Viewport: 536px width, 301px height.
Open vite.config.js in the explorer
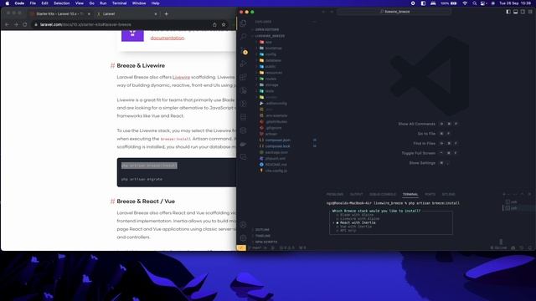276,171
